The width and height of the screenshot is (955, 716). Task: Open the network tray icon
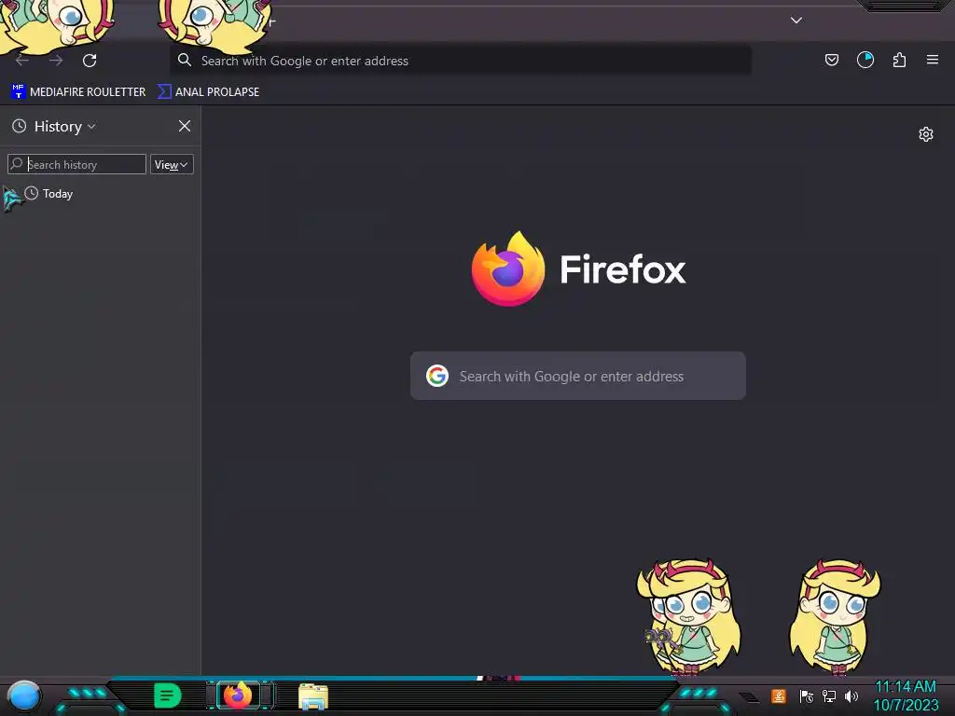829,695
